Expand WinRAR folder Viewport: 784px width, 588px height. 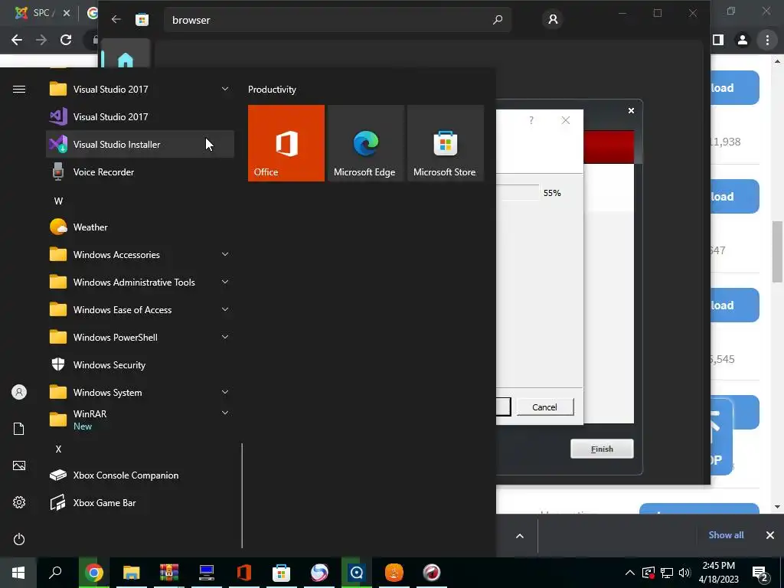coord(225,413)
